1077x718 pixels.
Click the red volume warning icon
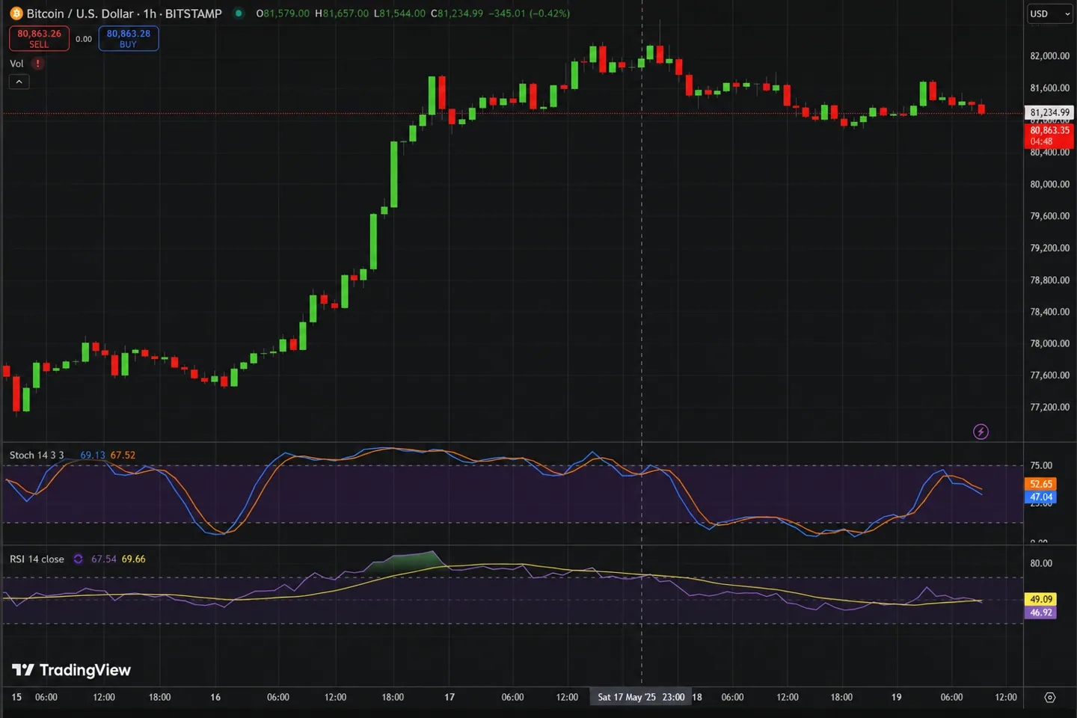(37, 64)
